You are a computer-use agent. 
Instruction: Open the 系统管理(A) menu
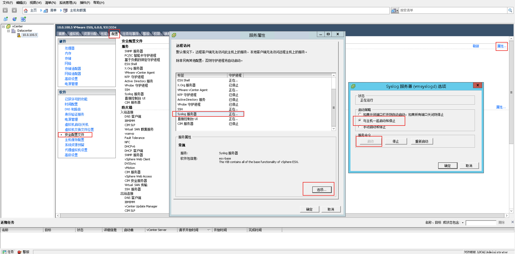click(x=68, y=3)
